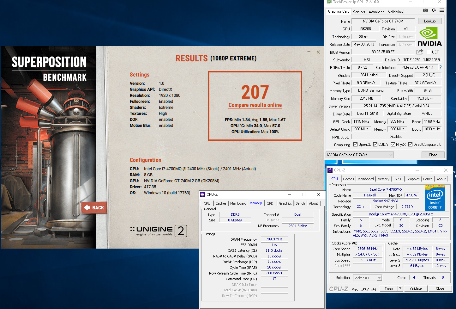Click title bar icon of CPU-Z Memory window
The image size is (456, 309).
click(202, 195)
